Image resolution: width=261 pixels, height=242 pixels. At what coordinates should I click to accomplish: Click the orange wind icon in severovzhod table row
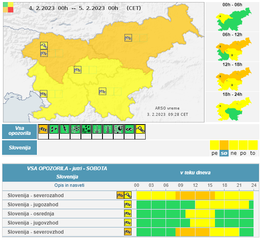tap(128, 232)
